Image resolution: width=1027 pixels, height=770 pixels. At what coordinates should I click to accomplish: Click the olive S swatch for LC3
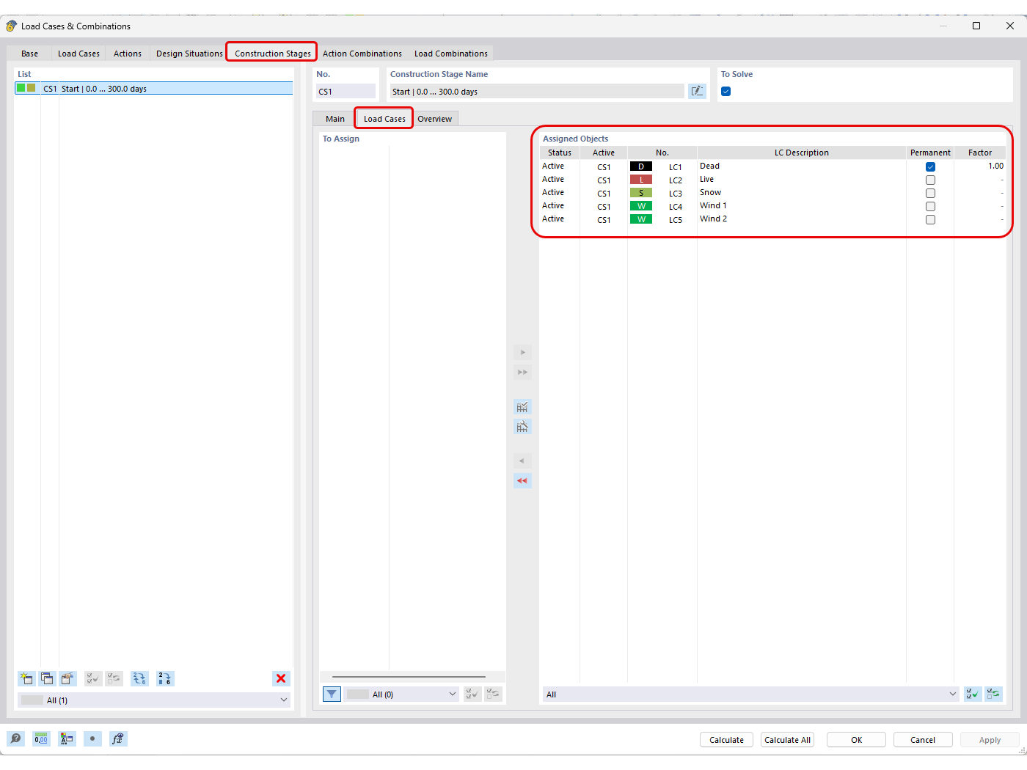(x=641, y=193)
